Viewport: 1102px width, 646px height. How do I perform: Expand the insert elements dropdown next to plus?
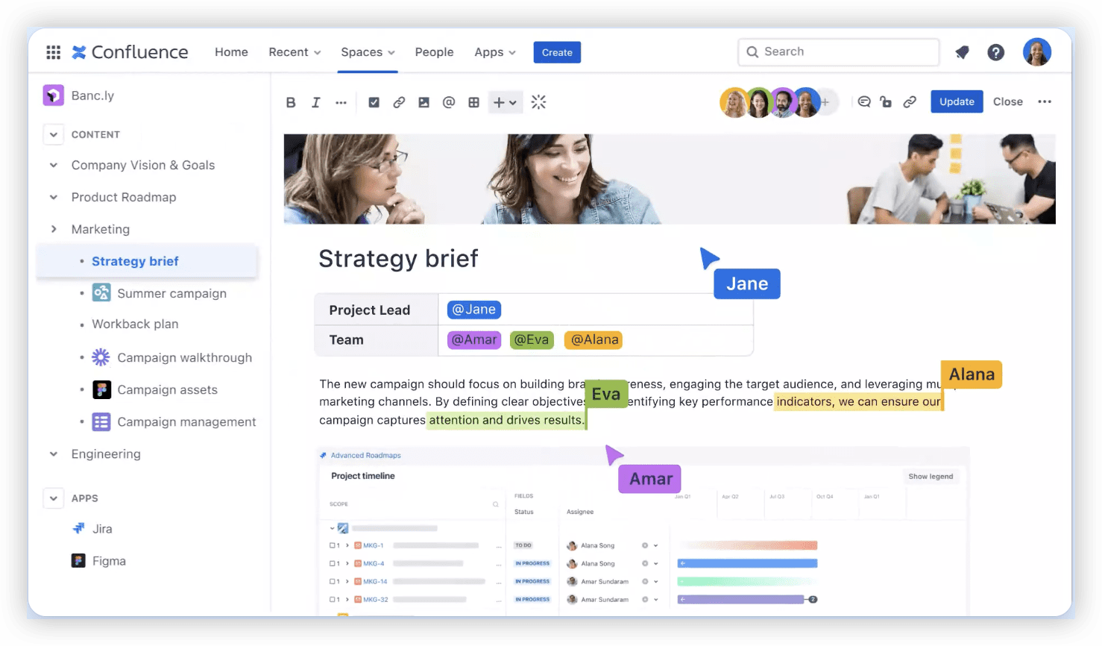pyautogui.click(x=514, y=102)
